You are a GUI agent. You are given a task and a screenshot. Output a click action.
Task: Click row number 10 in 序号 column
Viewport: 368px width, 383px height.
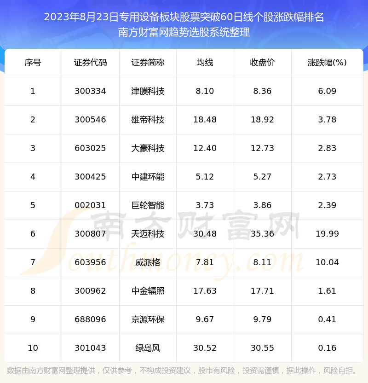coord(33,348)
